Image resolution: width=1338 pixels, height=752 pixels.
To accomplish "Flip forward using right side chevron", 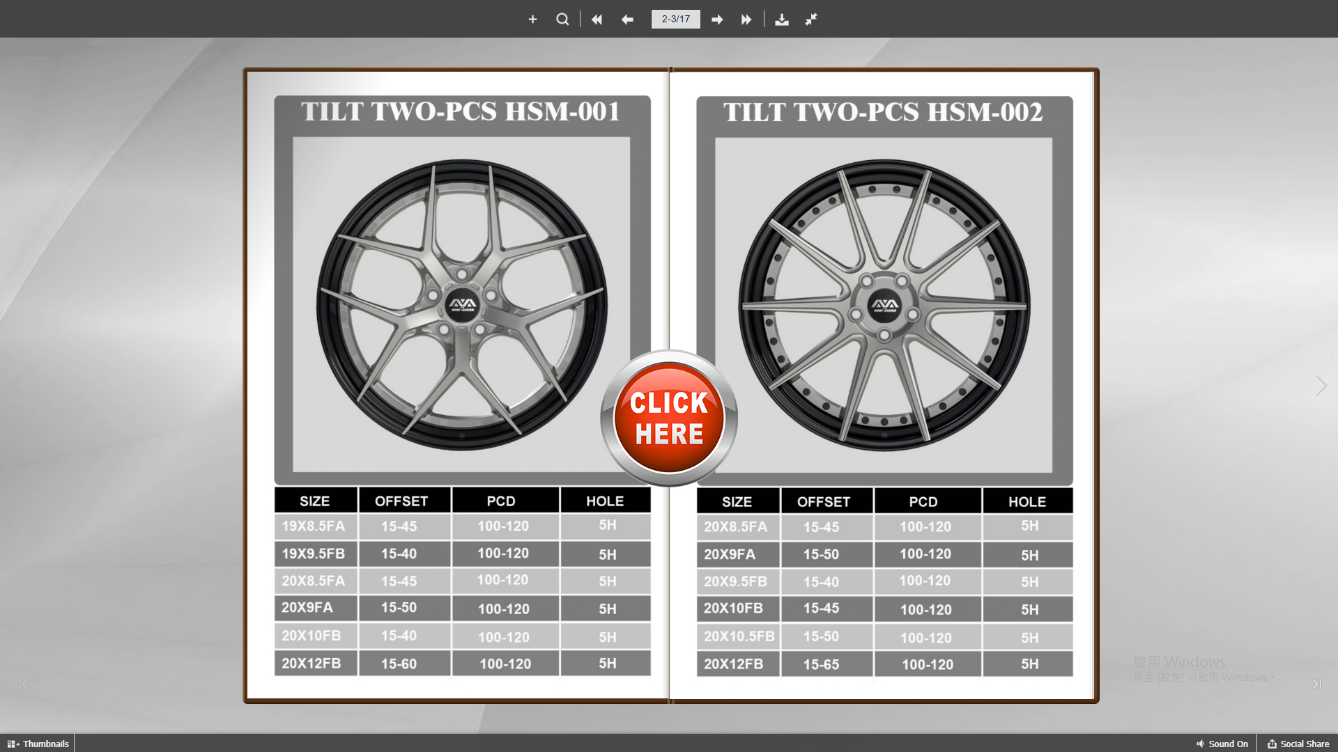I will 1321,386.
